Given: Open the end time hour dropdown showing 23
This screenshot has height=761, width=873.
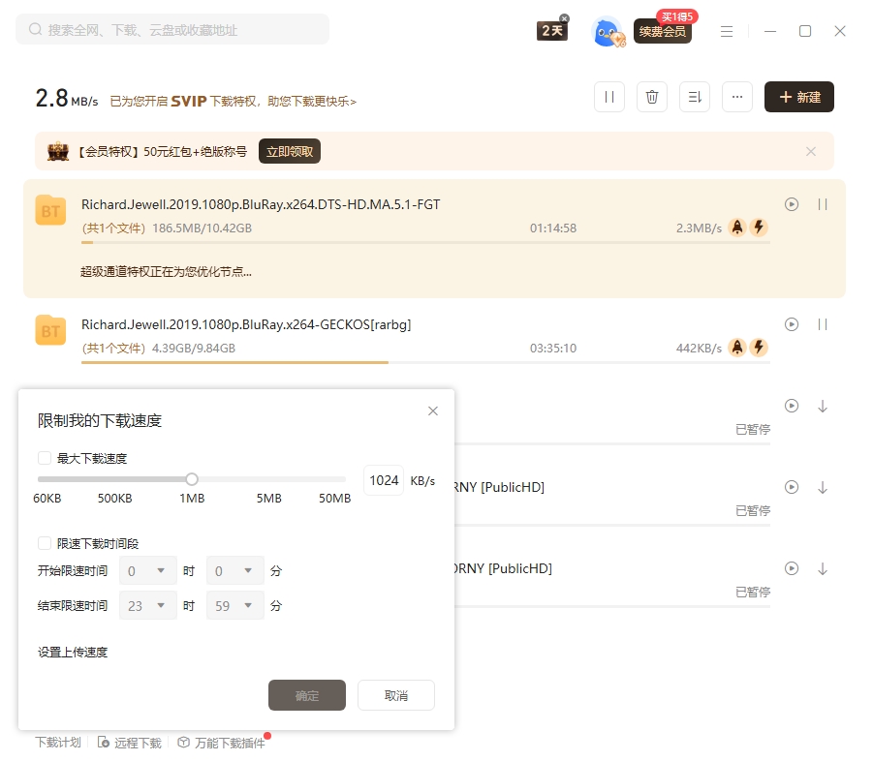Looking at the screenshot, I should coord(148,606).
